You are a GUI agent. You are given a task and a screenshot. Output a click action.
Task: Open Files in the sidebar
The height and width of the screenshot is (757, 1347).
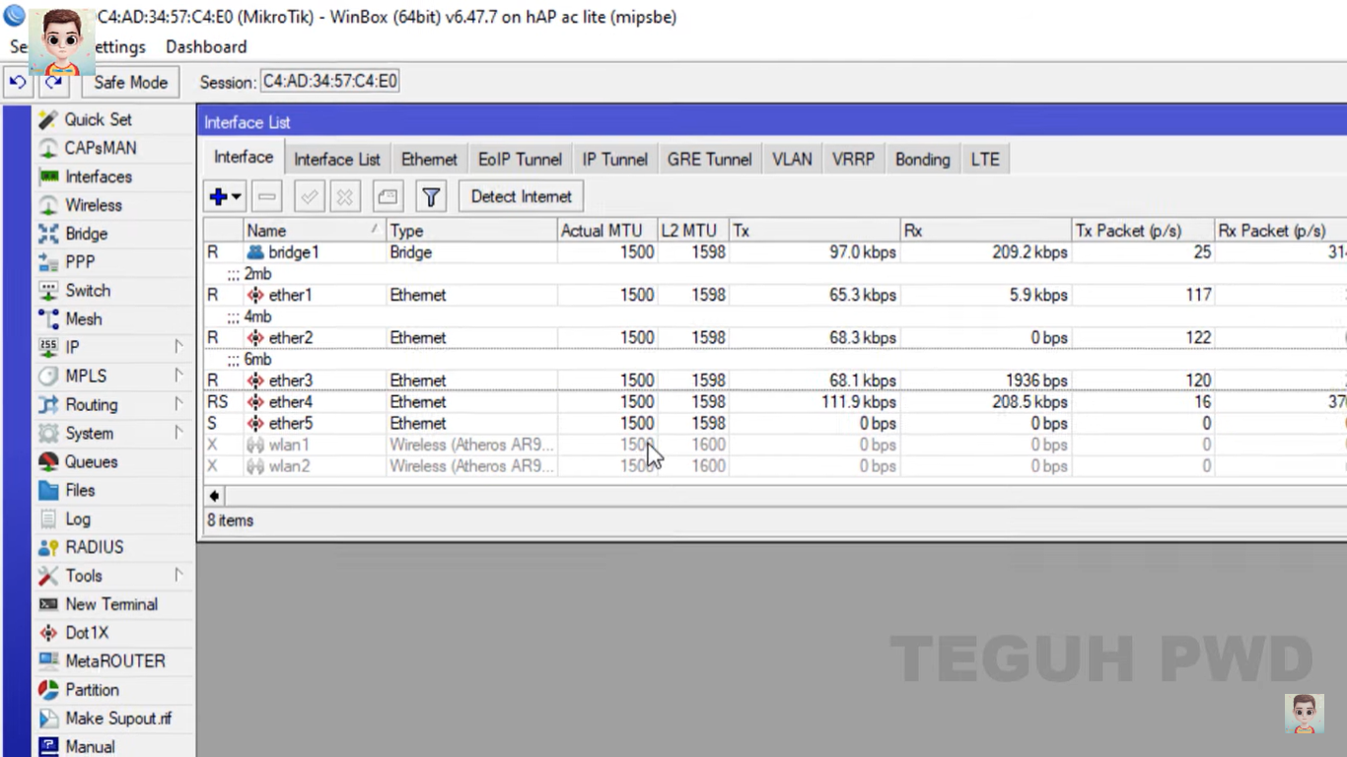pyautogui.click(x=80, y=490)
